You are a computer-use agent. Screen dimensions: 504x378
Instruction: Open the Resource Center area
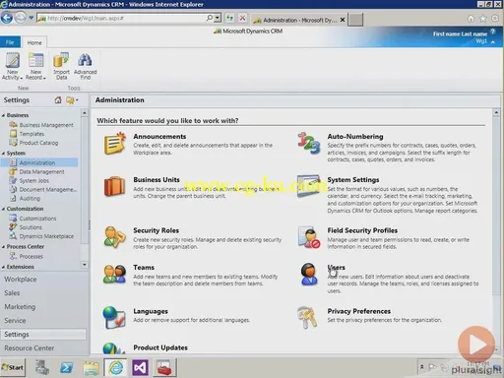pyautogui.click(x=30, y=348)
